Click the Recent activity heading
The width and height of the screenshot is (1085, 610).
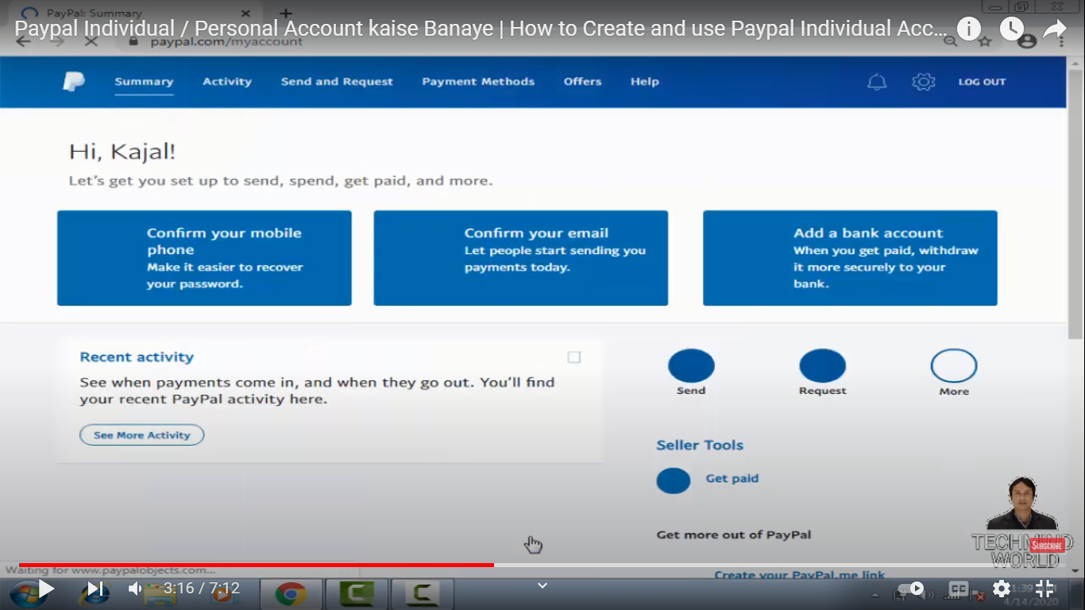(137, 357)
